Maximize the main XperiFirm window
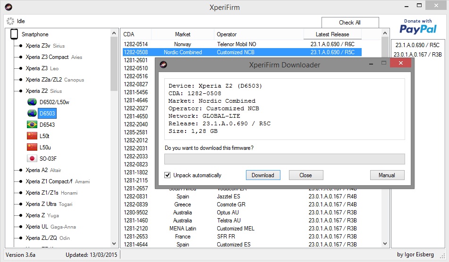 [419, 6]
